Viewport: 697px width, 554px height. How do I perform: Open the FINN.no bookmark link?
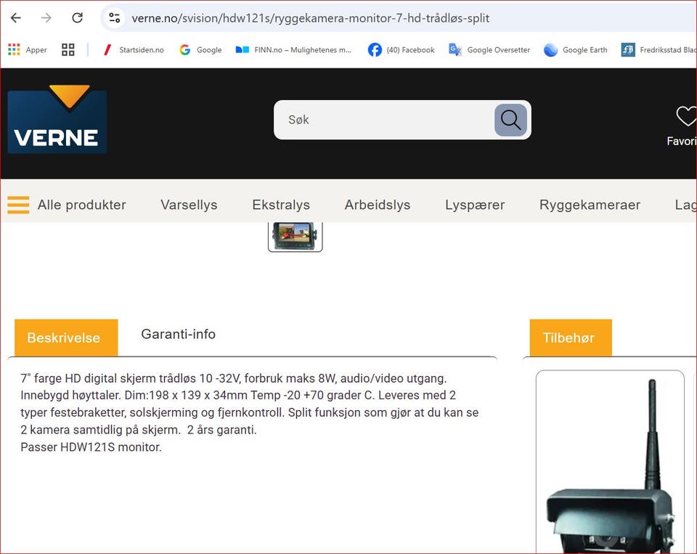tap(293, 49)
